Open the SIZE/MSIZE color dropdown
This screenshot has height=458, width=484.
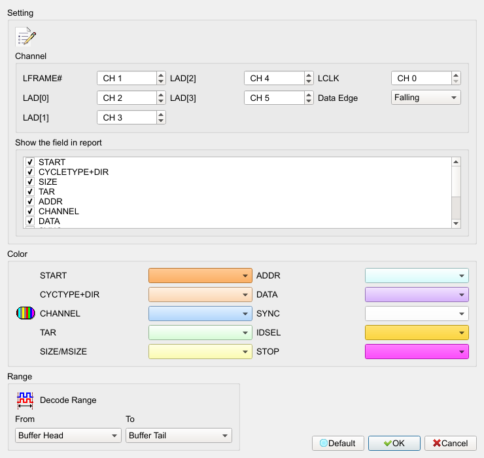[200, 352]
